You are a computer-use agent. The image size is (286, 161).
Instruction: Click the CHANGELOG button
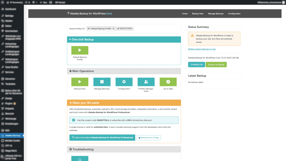pos(196,65)
